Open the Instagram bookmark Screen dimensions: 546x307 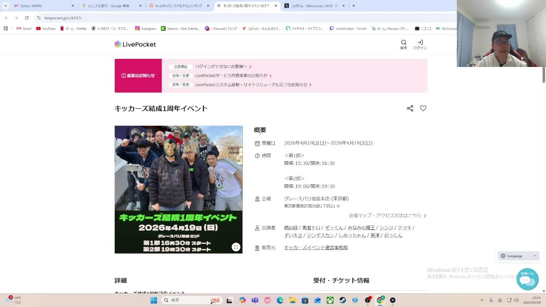coord(145,29)
